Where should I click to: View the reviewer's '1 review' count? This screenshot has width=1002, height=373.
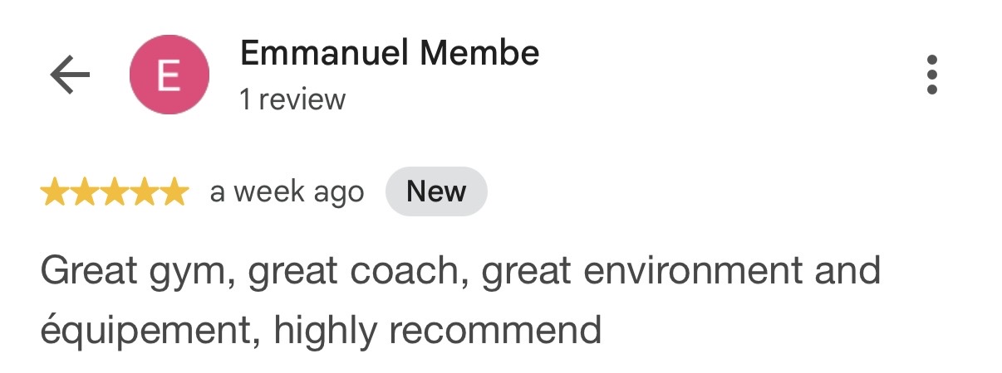click(x=292, y=99)
